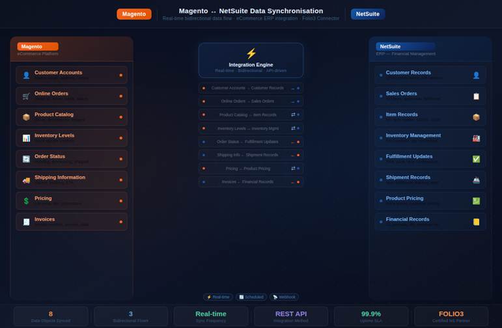Select the Webhook legend chip

point(284,297)
